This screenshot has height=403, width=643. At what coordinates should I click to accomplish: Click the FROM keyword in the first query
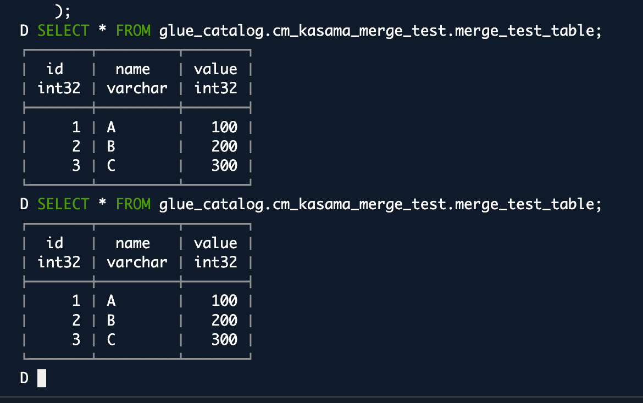[133, 31]
